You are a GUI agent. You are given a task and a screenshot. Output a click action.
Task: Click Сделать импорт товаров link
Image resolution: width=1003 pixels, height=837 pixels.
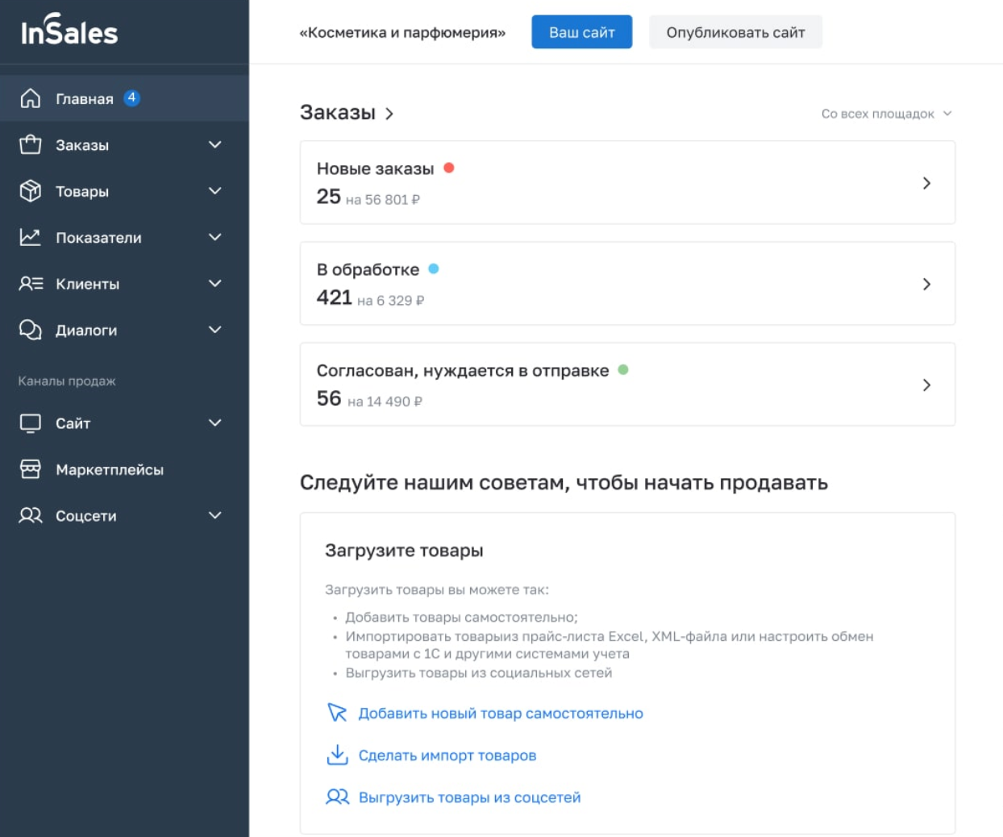(x=447, y=756)
